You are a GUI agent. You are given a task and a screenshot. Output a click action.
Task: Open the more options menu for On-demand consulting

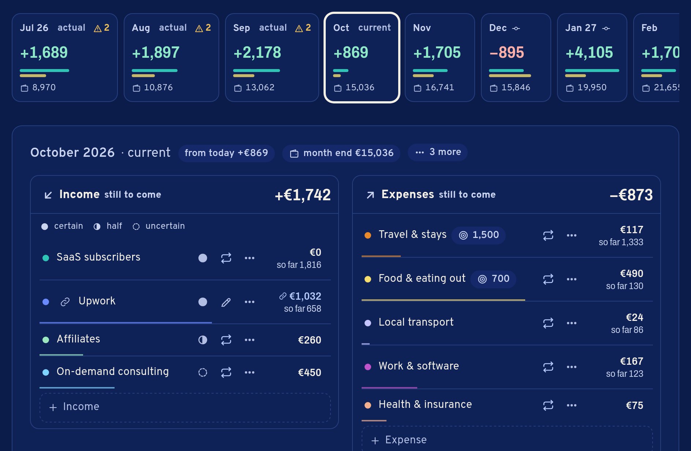[250, 372]
